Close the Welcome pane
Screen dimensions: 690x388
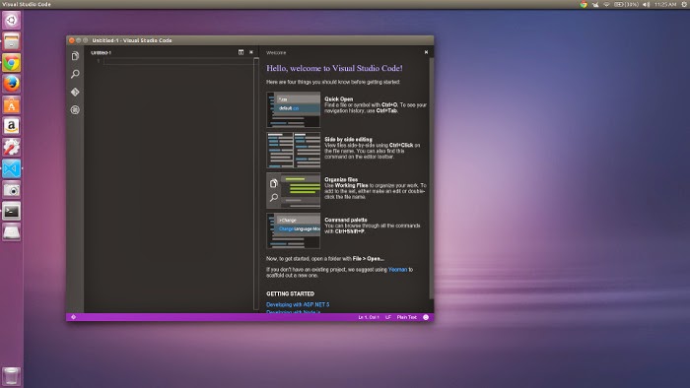coord(426,52)
